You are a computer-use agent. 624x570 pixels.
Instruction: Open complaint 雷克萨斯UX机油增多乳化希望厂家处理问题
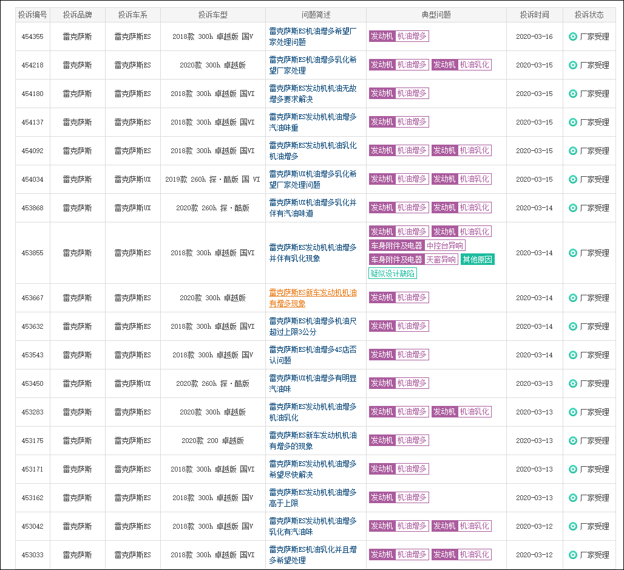pyautogui.click(x=313, y=180)
